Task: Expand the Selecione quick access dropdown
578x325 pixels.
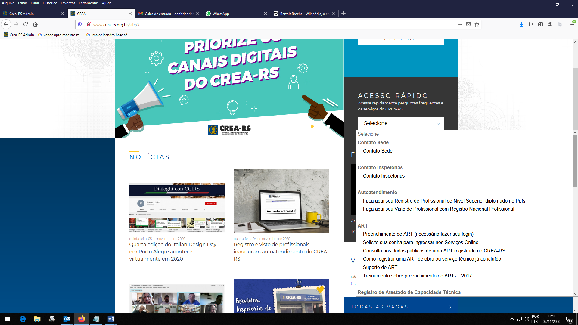Action: coord(401,123)
